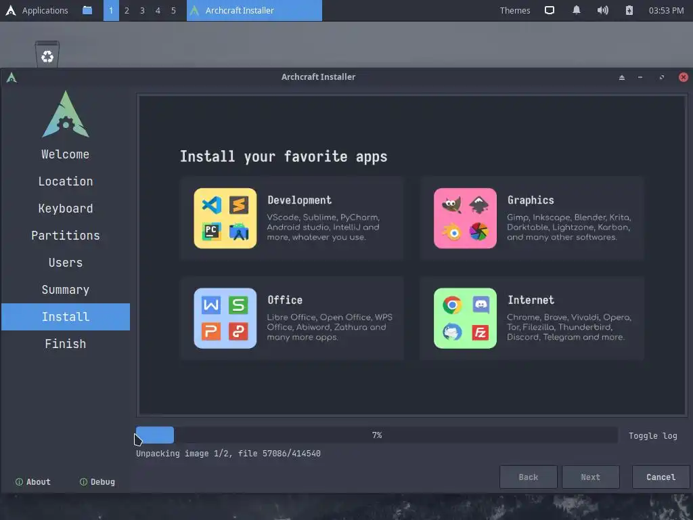The height and width of the screenshot is (520, 693).
Task: Select the Location step in sidebar
Action: (x=66, y=181)
